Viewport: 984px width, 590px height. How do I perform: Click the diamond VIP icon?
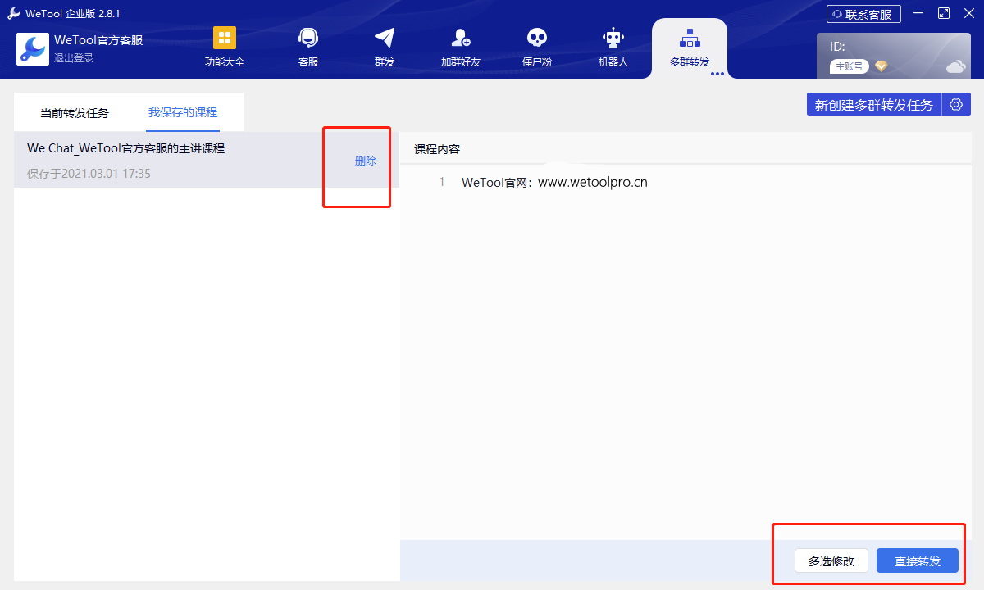(881, 66)
